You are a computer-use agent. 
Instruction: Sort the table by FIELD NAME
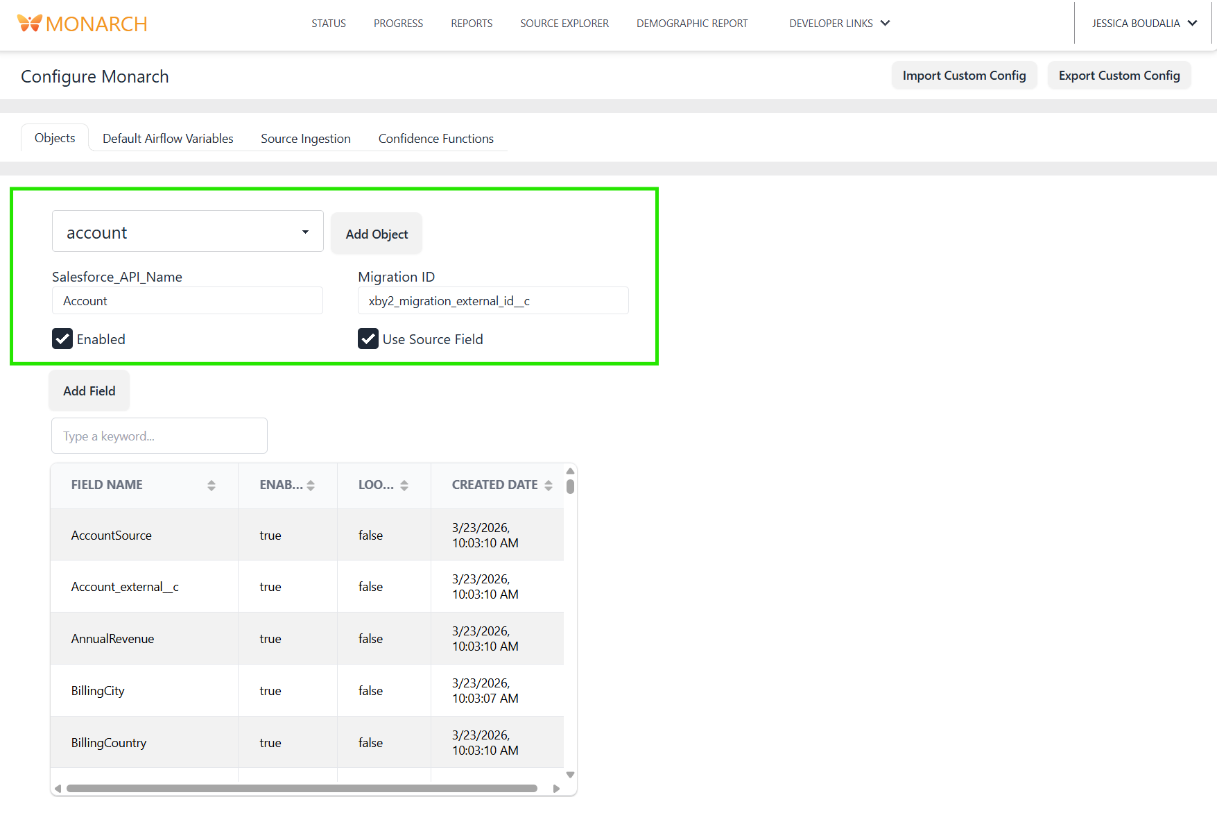[211, 485]
